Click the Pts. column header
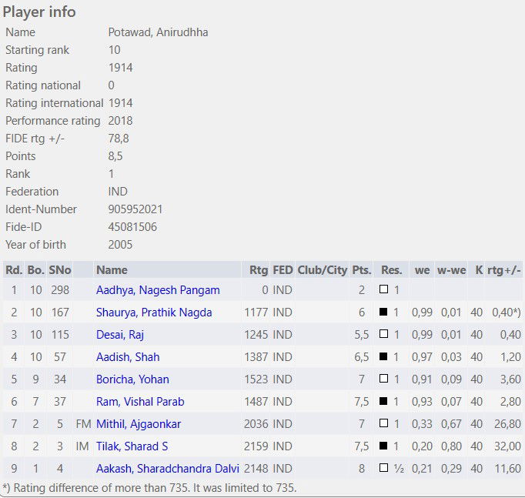 pos(362,270)
